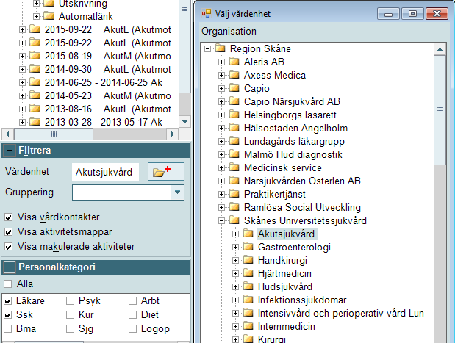Expand the Hjärtmedicin node

(235, 274)
